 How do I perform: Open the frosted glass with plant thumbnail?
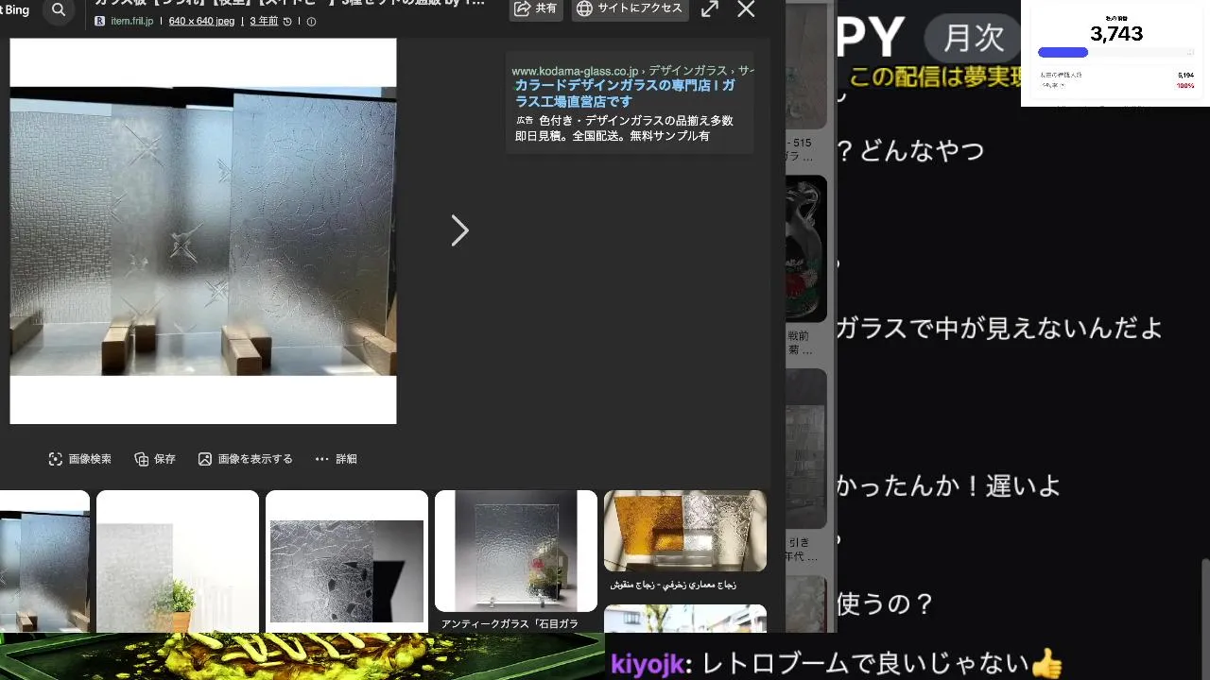tap(178, 562)
